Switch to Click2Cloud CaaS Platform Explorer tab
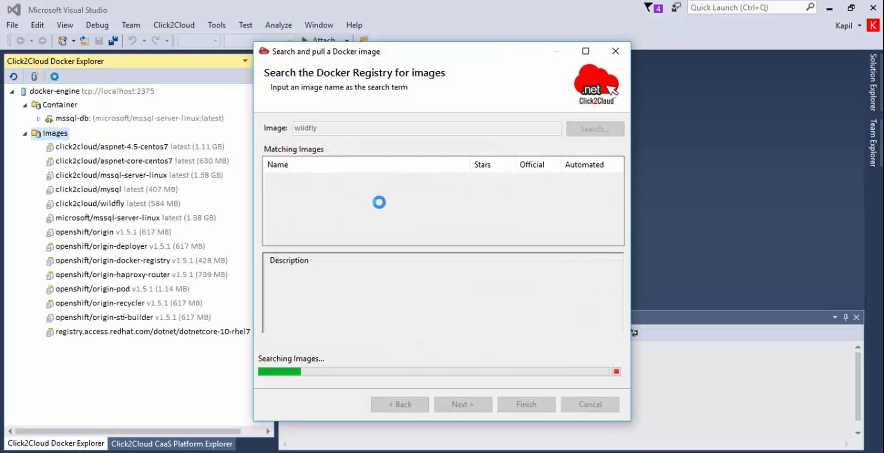884x453 pixels. click(x=172, y=444)
